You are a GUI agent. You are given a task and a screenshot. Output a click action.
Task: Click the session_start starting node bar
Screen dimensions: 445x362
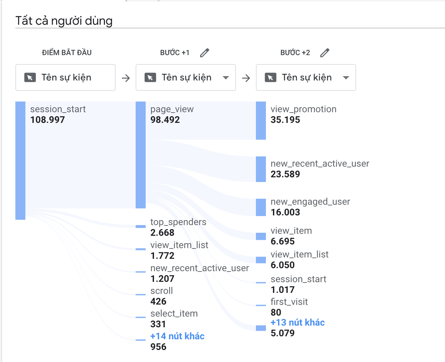point(20,161)
